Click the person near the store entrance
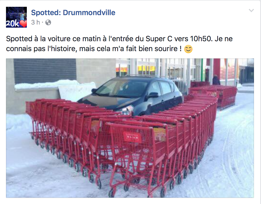The image size is (261, 204). pyautogui.click(x=216, y=80)
